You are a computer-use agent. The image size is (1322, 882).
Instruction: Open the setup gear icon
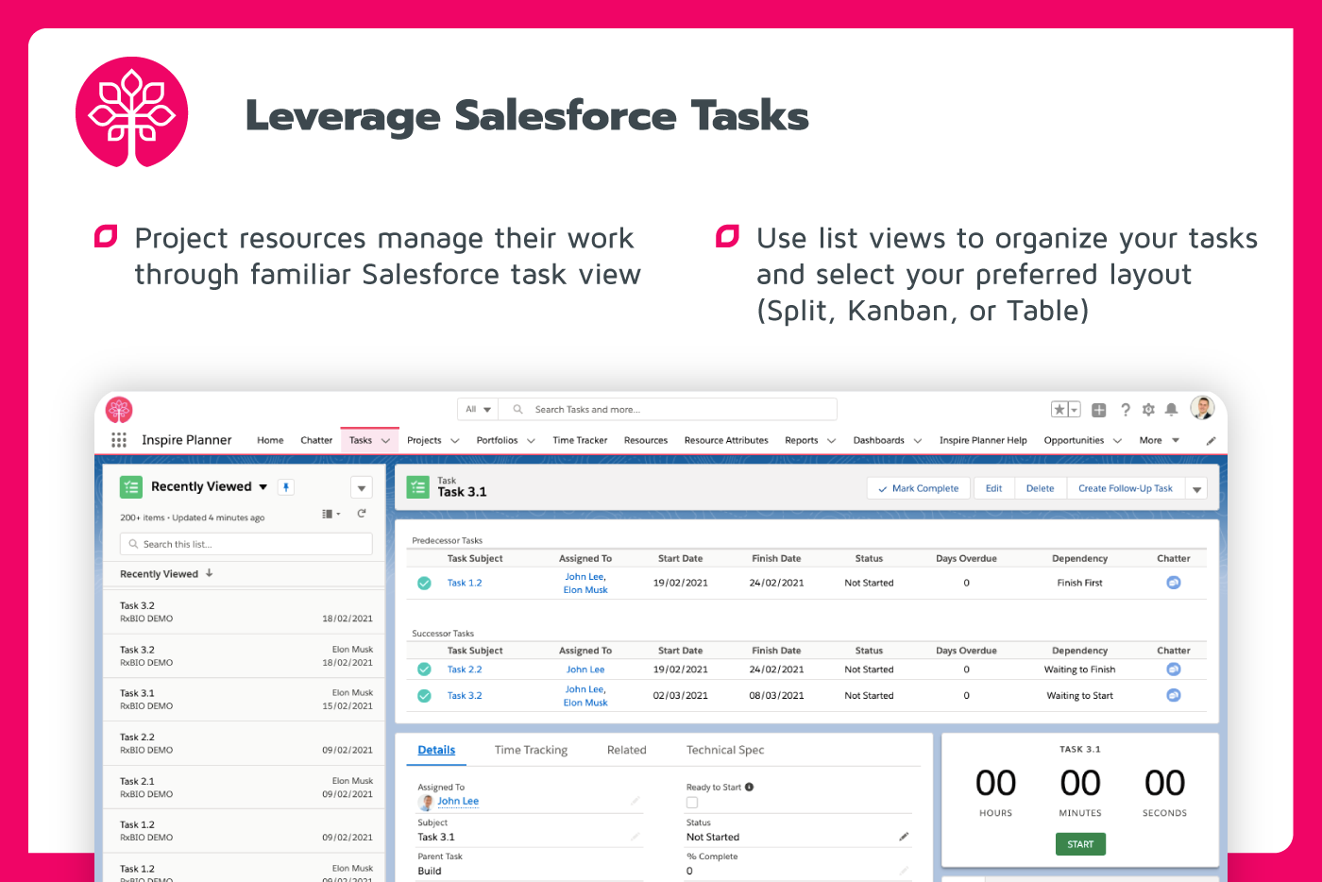pos(1148,410)
